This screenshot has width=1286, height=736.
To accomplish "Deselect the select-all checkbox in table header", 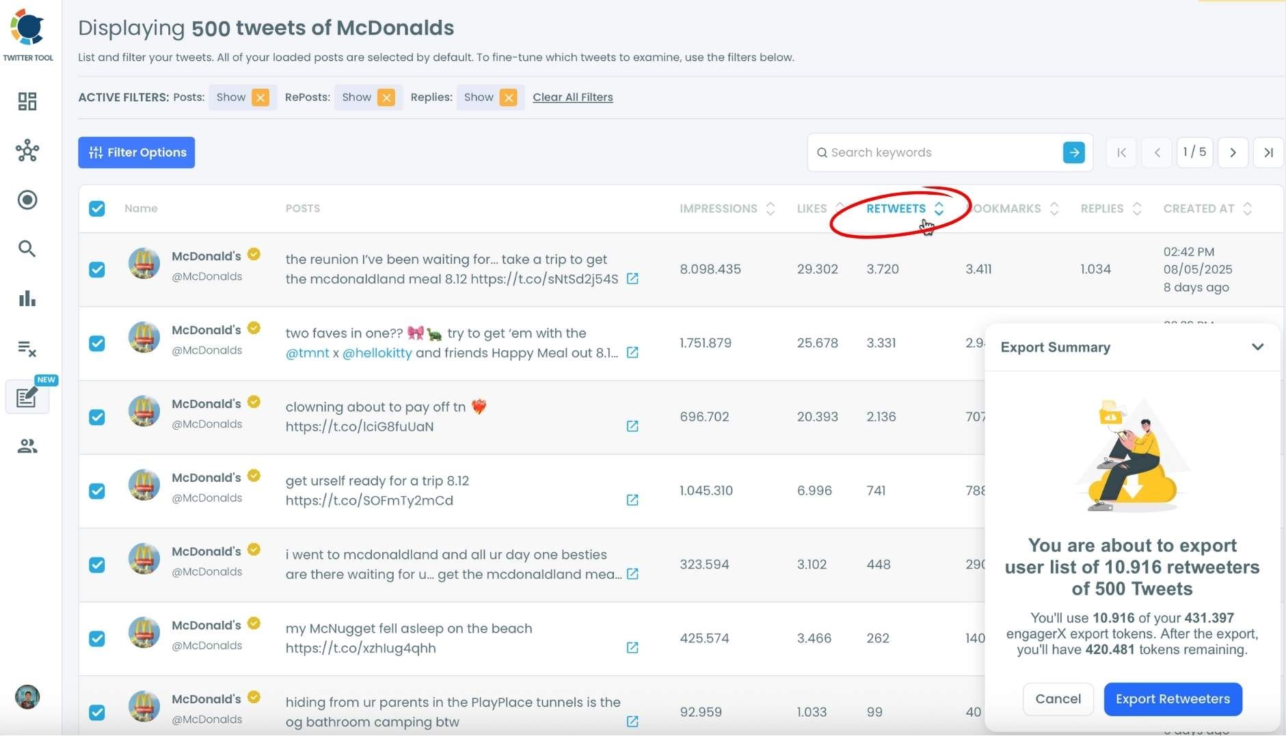I will (97, 208).
